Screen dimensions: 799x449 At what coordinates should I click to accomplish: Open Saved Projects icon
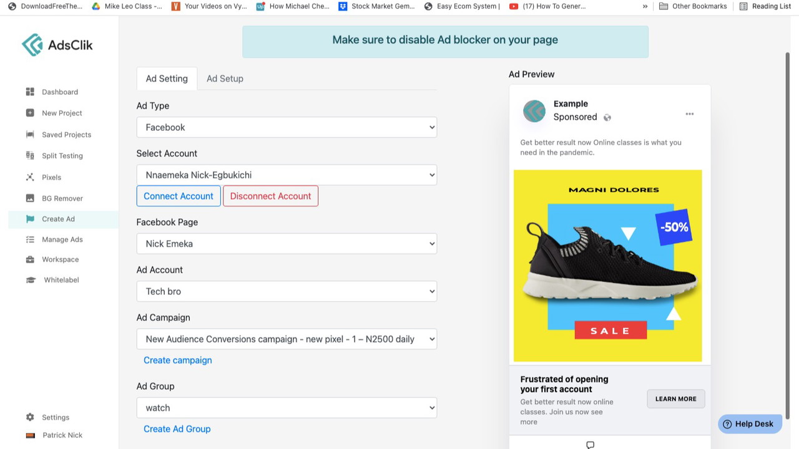[30, 135]
